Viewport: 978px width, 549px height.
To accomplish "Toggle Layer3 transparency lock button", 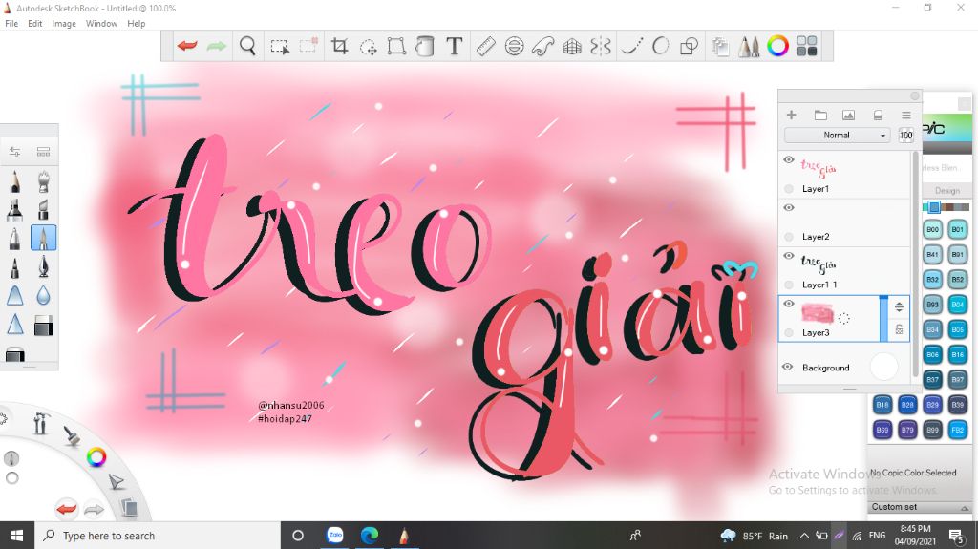I will coord(899,329).
